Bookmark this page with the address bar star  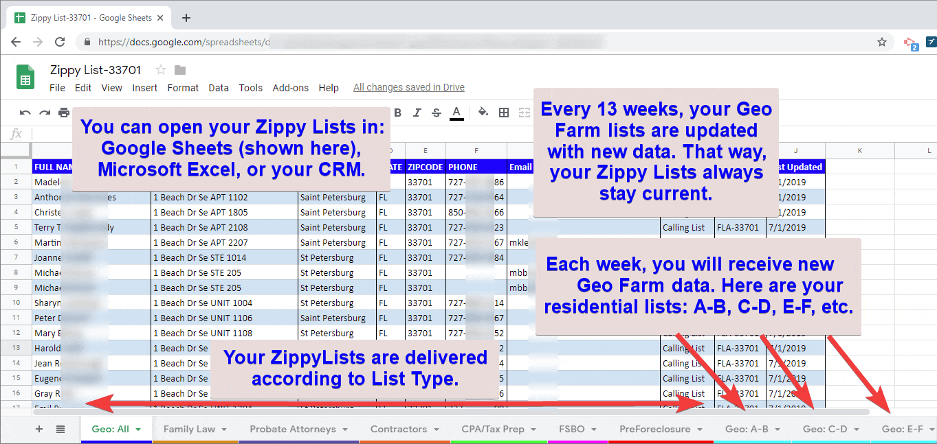pyautogui.click(x=882, y=42)
